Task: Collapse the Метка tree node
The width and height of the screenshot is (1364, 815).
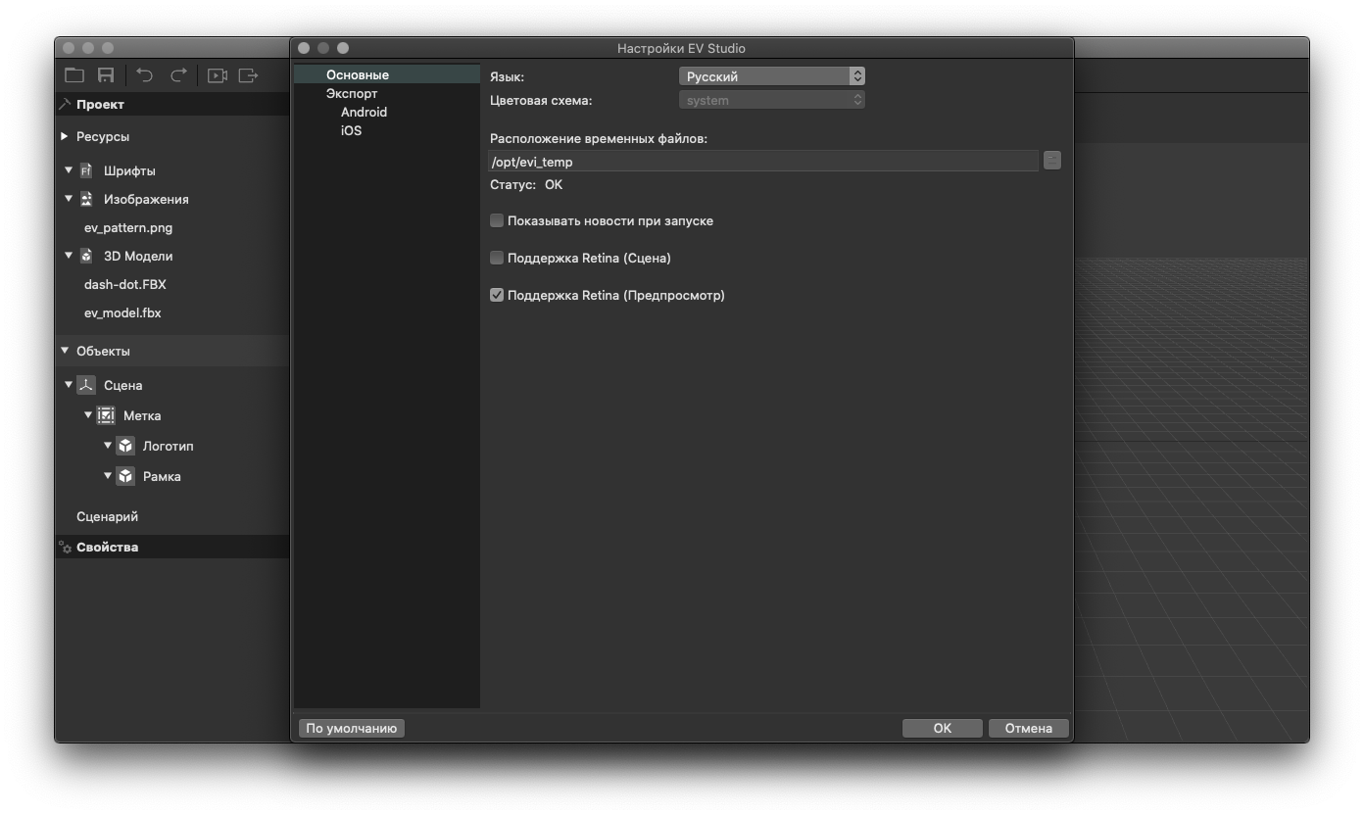Action: [88, 414]
